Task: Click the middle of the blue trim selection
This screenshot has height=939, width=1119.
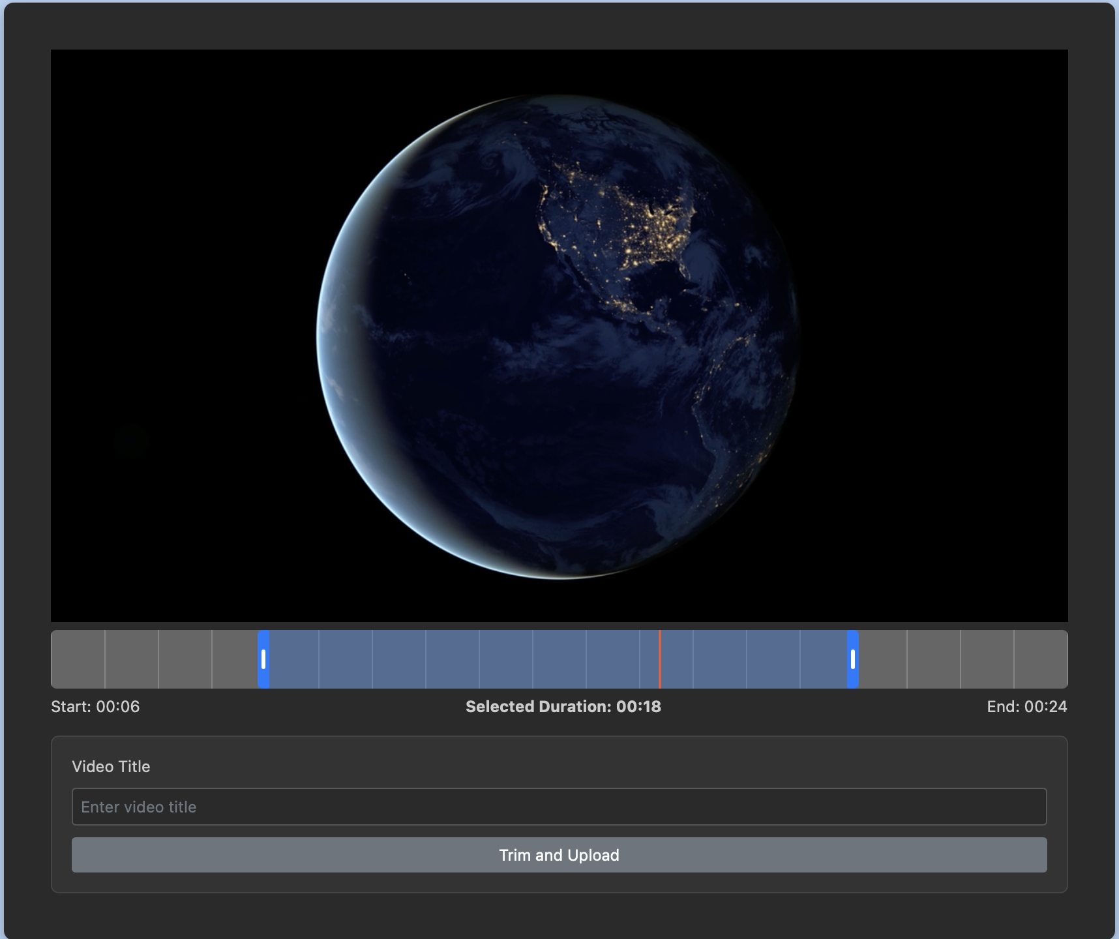Action: click(x=558, y=659)
